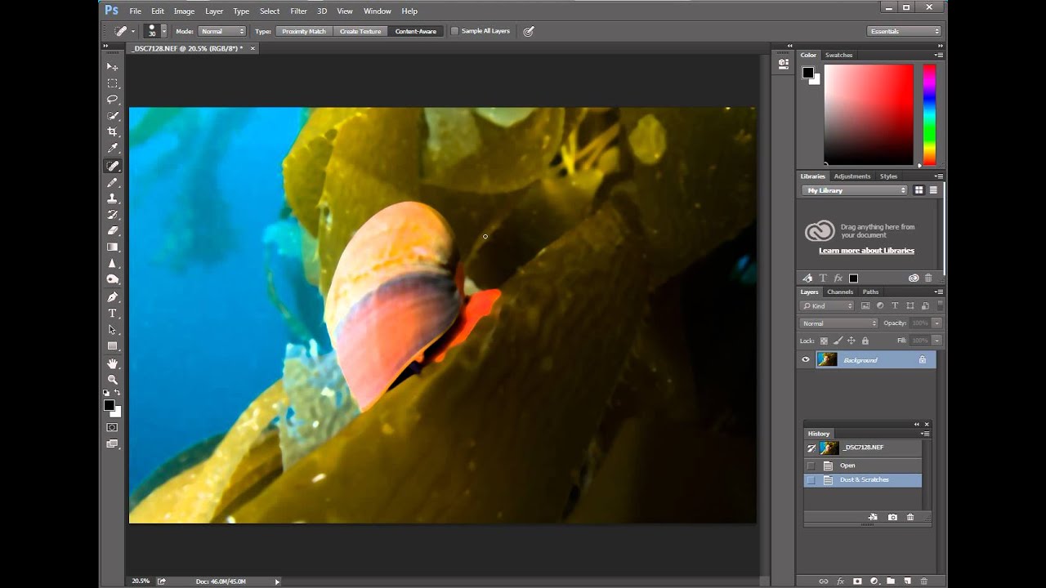
Task: Select the Path Selection tool
Action: tap(113, 330)
